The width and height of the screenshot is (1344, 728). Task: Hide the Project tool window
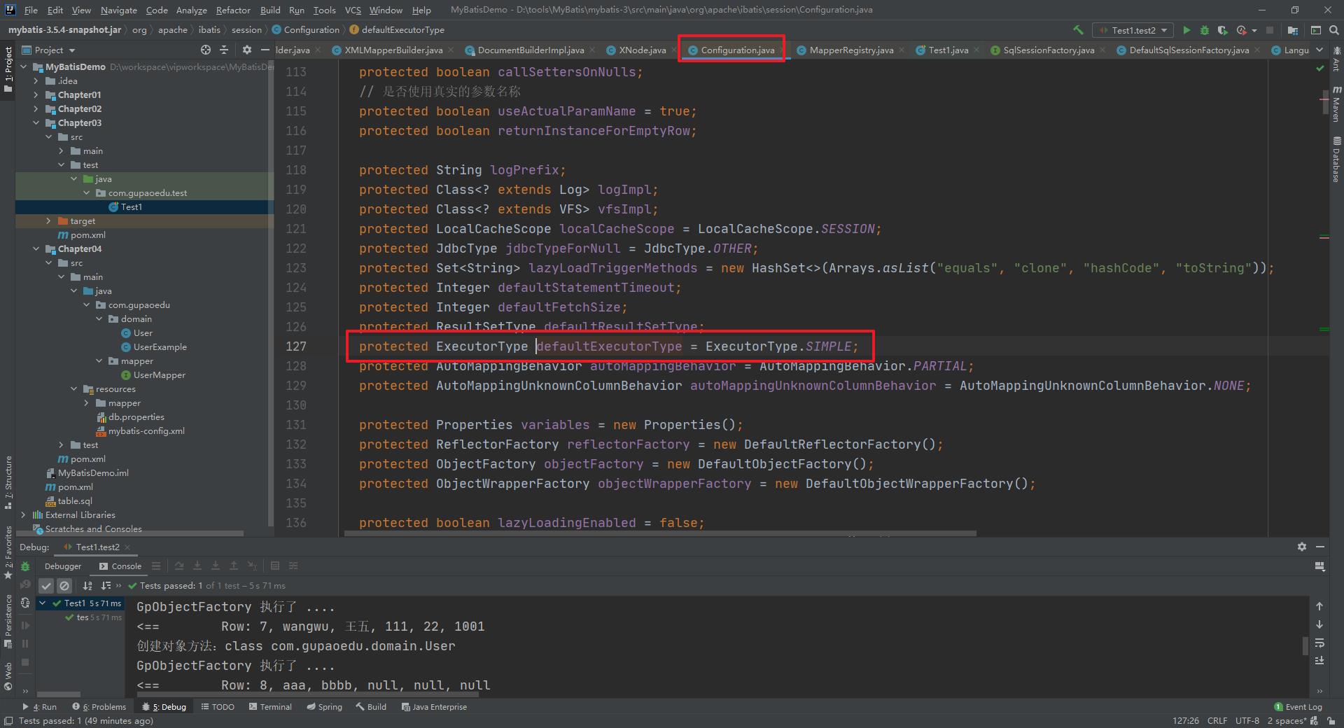[265, 50]
